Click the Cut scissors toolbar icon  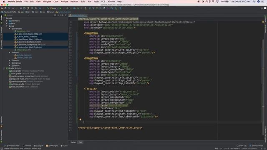point(21,8)
